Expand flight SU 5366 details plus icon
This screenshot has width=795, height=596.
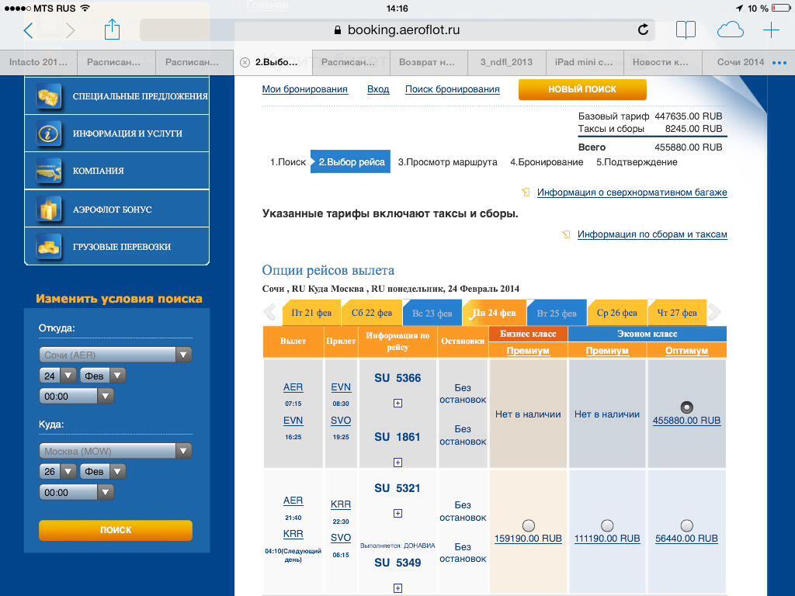coord(398,404)
